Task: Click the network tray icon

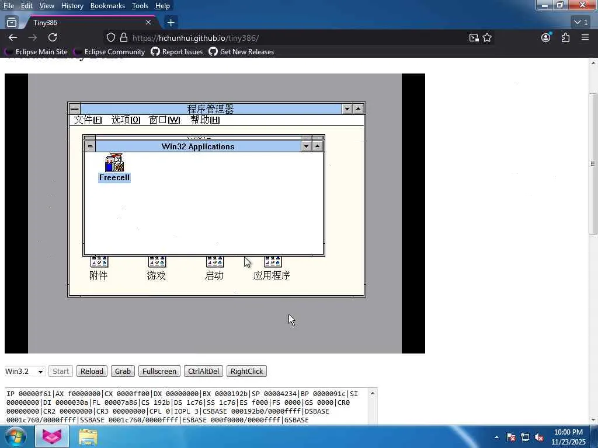Action: 525,437
